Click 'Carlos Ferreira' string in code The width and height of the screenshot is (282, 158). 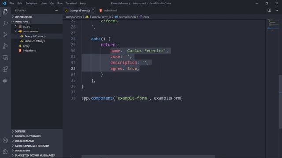click(145, 51)
